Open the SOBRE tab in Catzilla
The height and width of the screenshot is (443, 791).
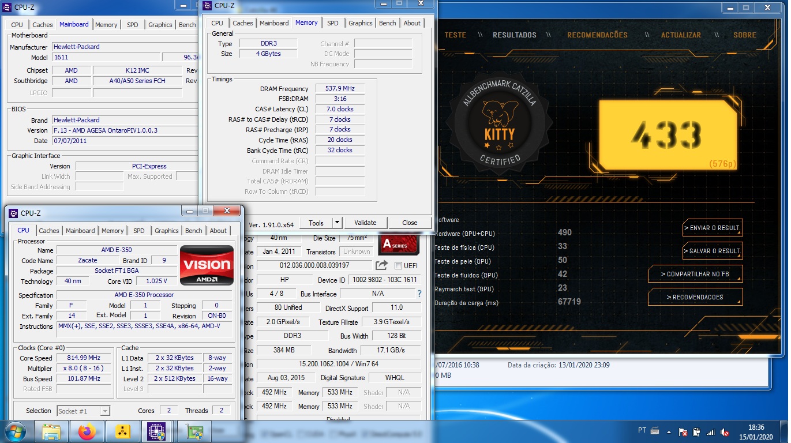(744, 35)
